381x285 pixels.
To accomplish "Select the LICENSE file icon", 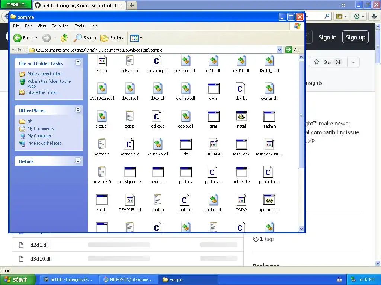I will coord(213,144).
